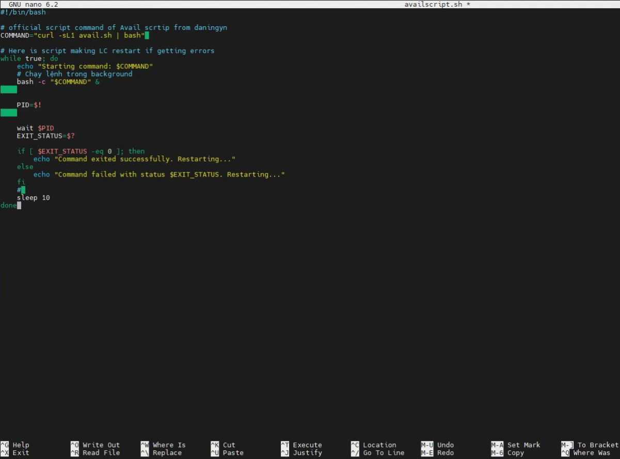620x459 pixels.
Task: Click the GNU nano 6.2 title text
Action: tap(34, 4)
